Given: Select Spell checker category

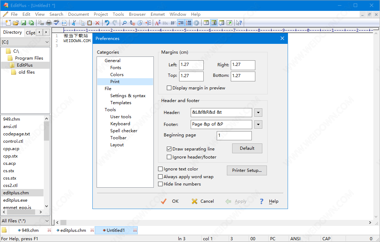Looking at the screenshot, I should coord(124,131).
